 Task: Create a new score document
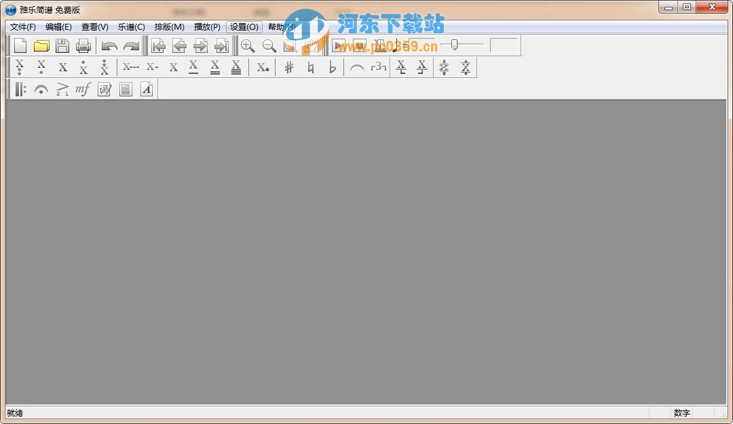coord(20,45)
